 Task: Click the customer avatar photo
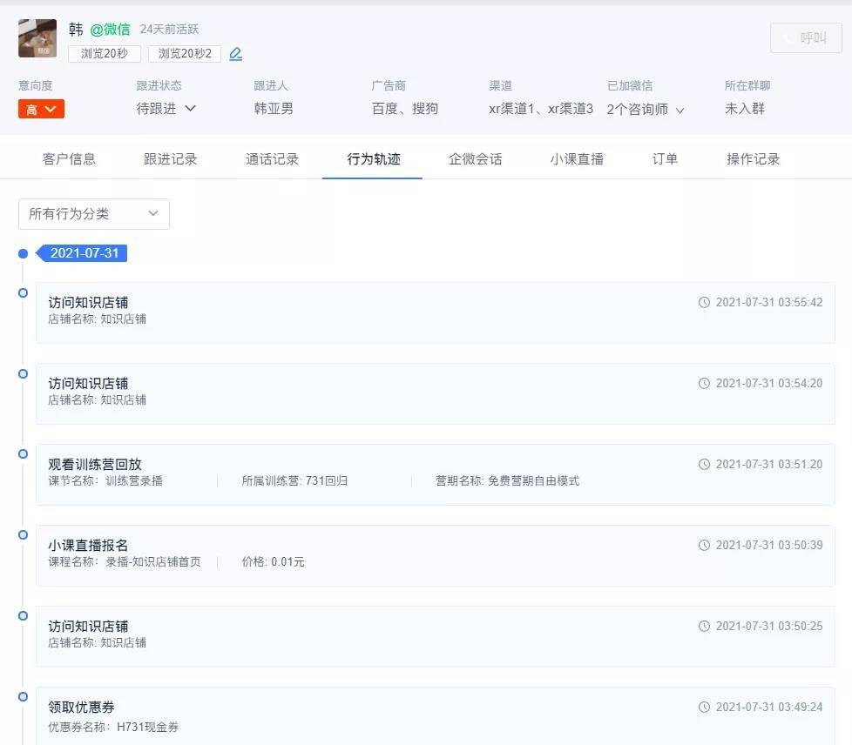pos(36,37)
